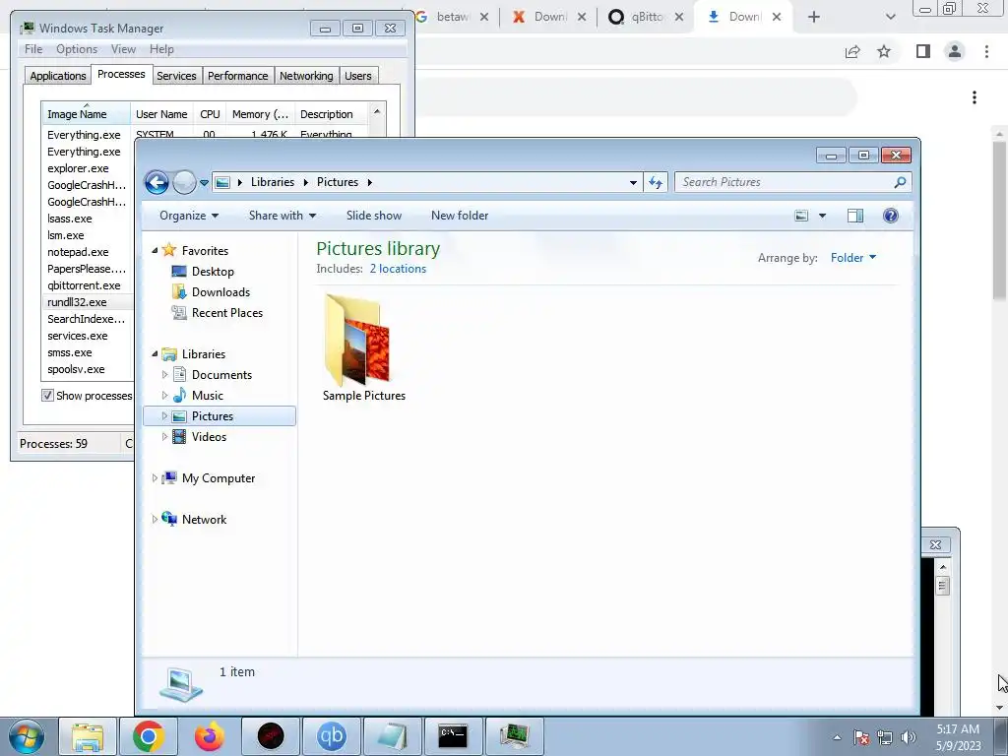Open Chrome profile avatar icon

coord(955,51)
